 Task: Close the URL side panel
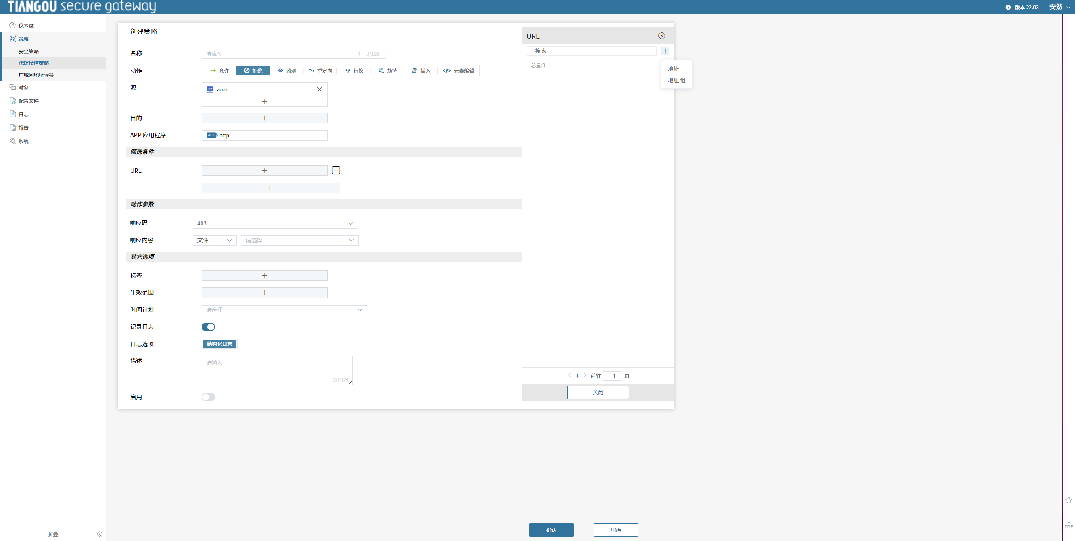662,36
